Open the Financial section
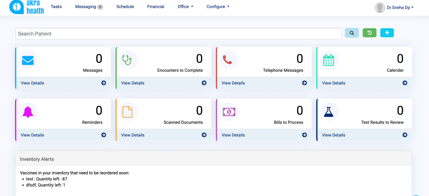Screen dimensions: 429x196 (156, 7)
